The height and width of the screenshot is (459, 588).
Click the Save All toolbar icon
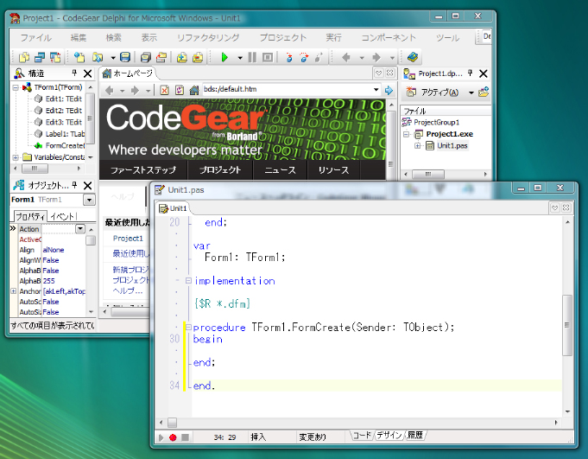pyautogui.click(x=146, y=57)
